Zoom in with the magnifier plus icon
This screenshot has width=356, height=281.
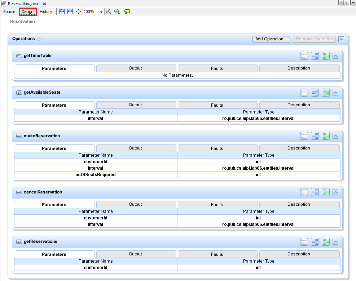pyautogui.click(x=109, y=12)
